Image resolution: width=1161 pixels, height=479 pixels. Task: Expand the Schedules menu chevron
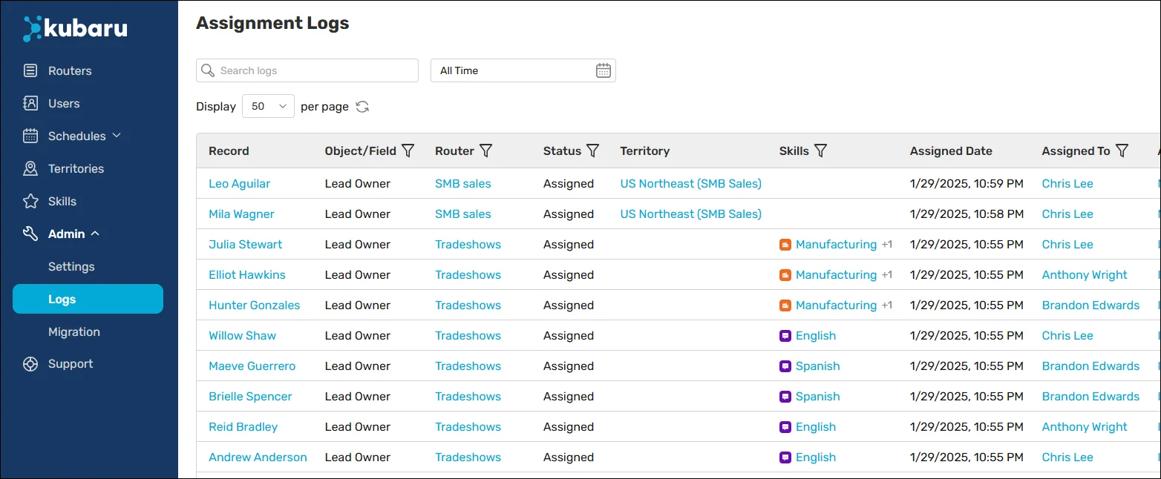pos(117,136)
